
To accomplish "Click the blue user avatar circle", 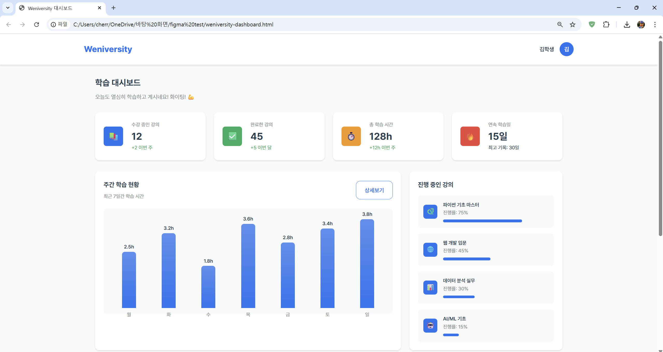I will click(566, 49).
